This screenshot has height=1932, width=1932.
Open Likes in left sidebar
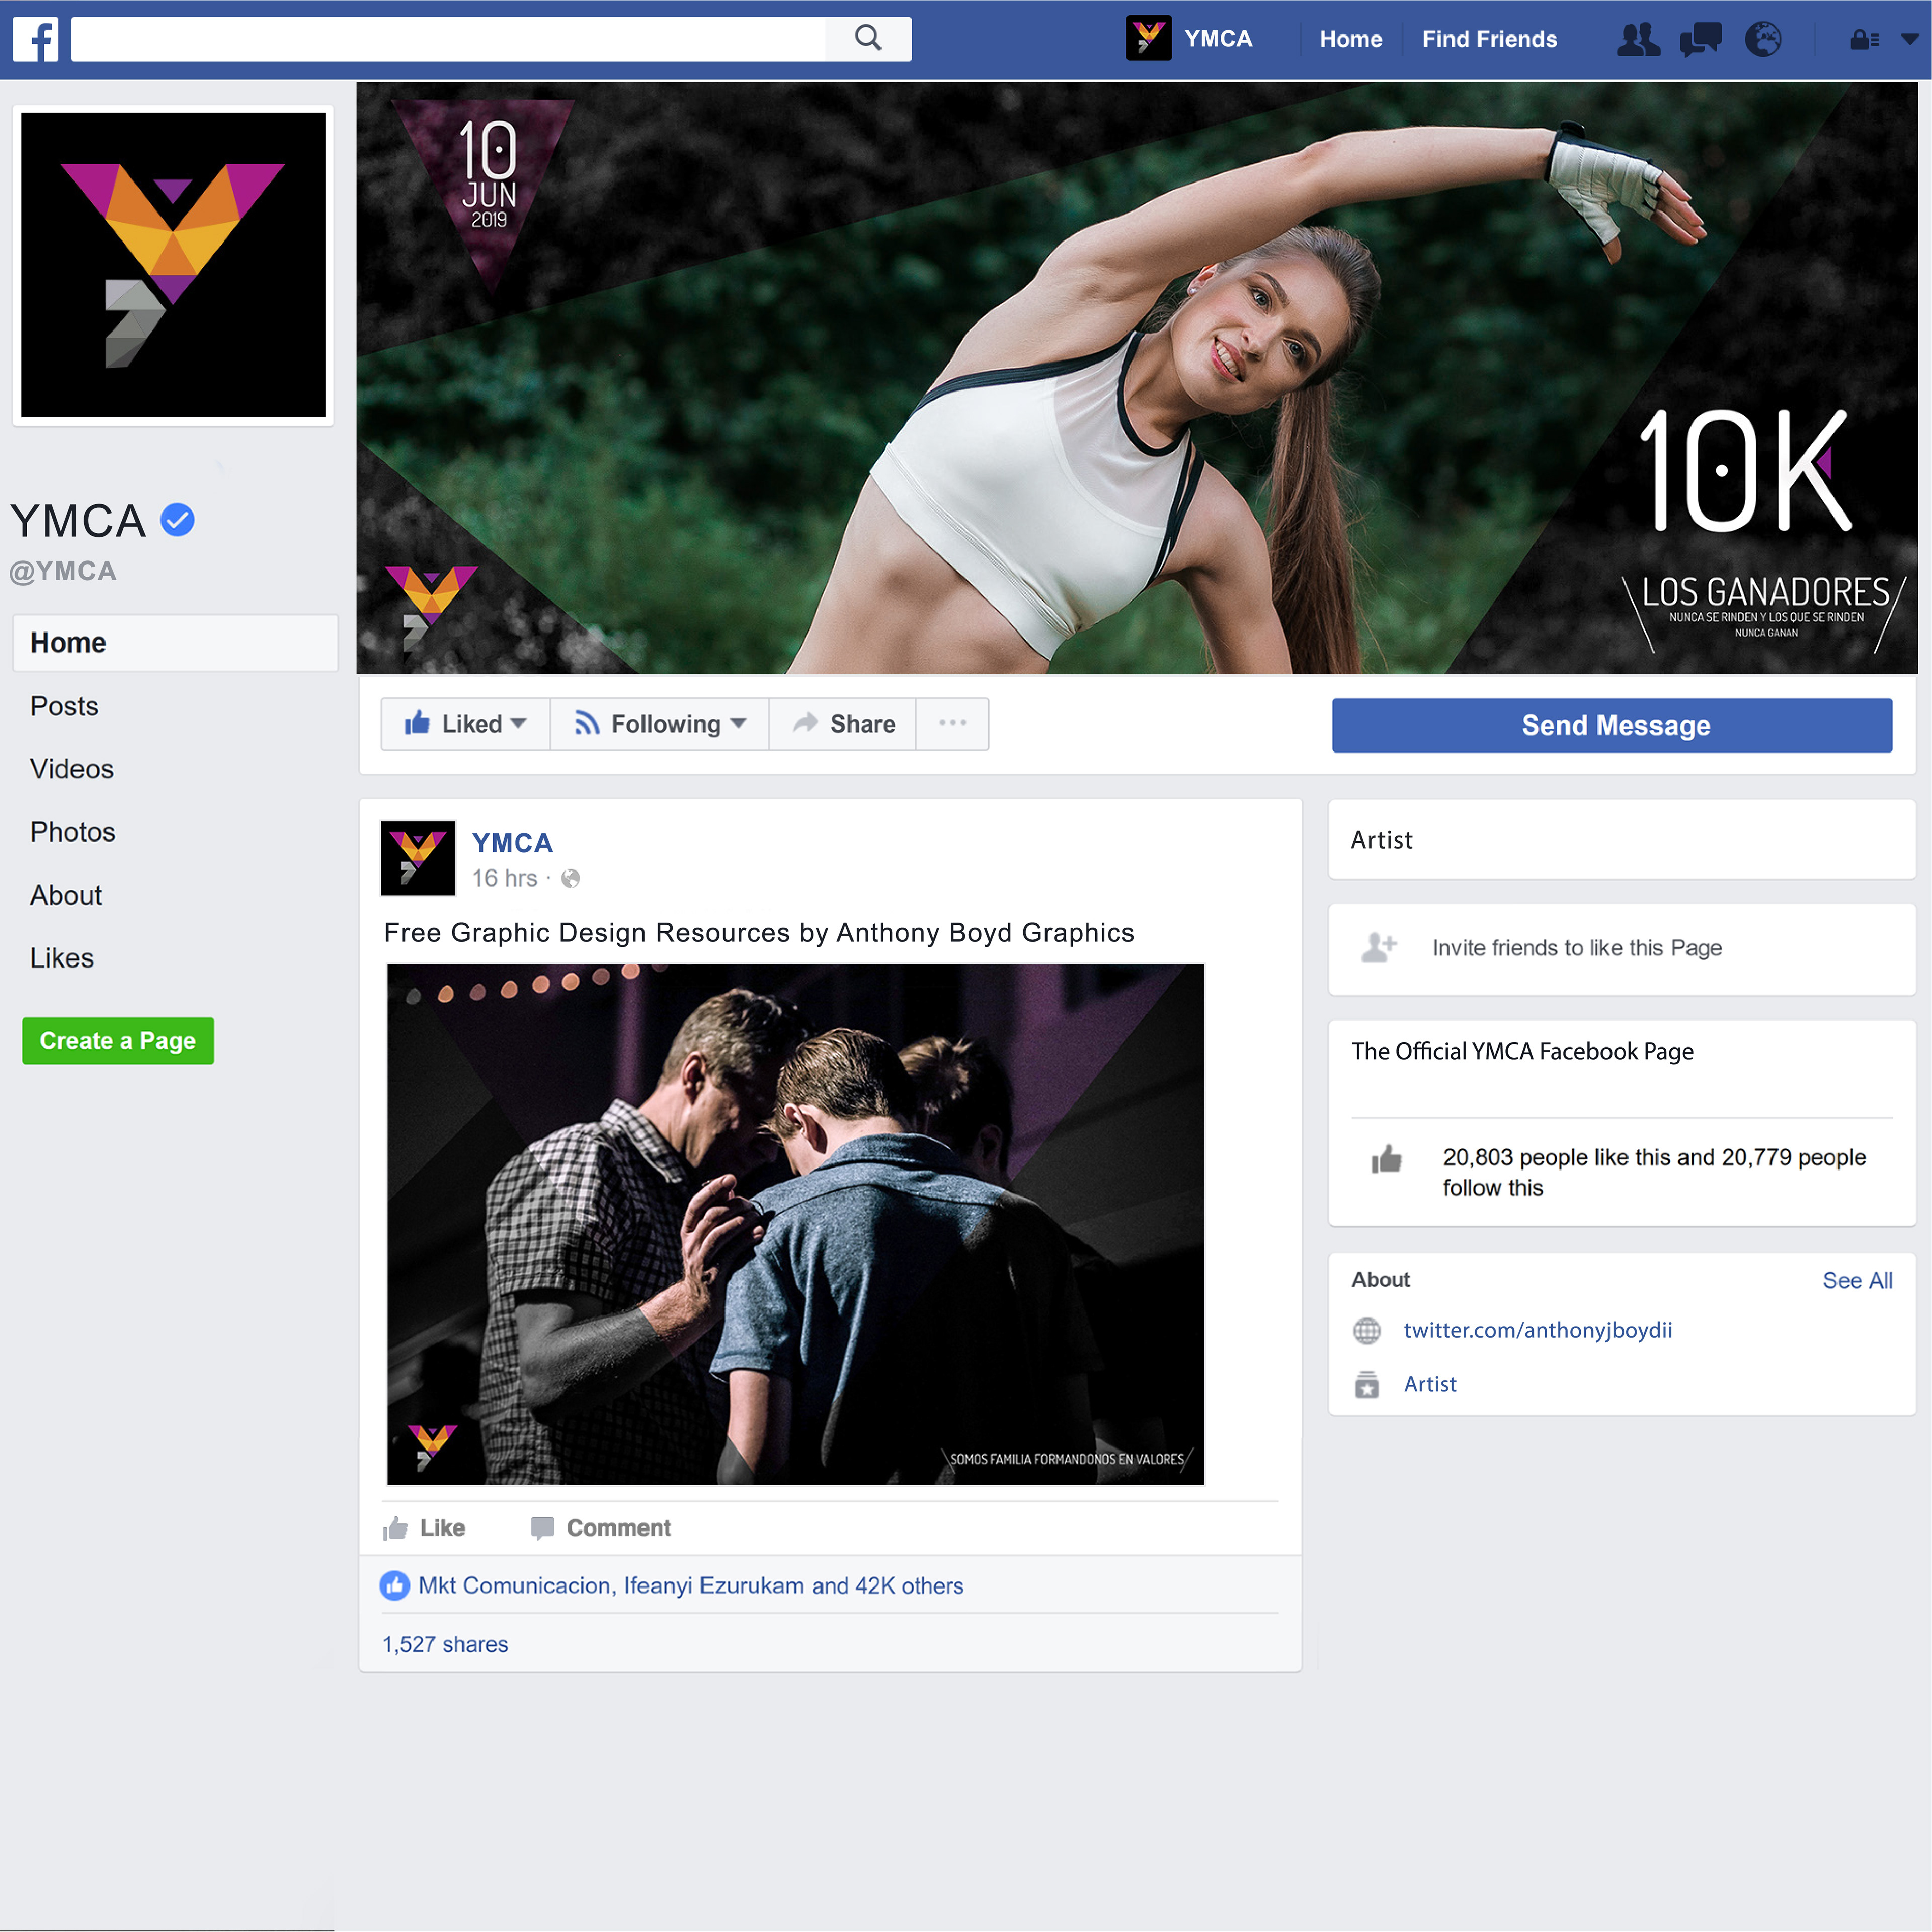62,958
